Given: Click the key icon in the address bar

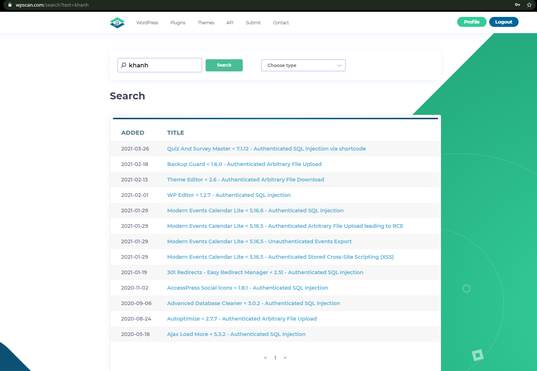Looking at the screenshot, I should [518, 5].
